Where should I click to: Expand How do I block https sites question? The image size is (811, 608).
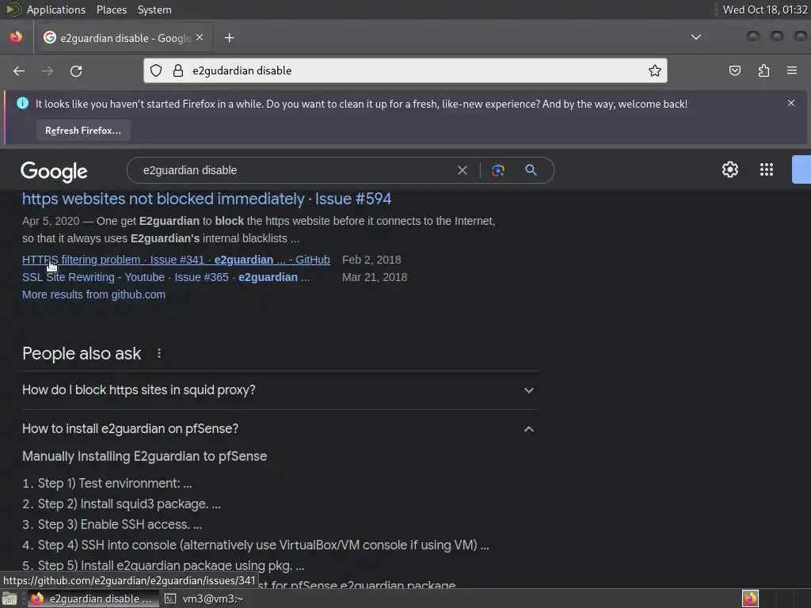(x=280, y=389)
